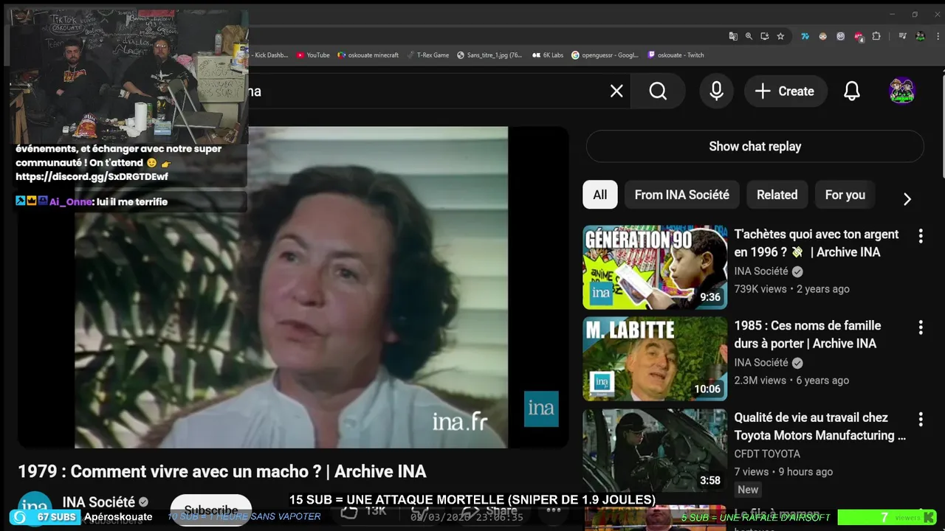Open the T-Rex Game bookmark
This screenshot has height=531, width=945.
point(427,55)
